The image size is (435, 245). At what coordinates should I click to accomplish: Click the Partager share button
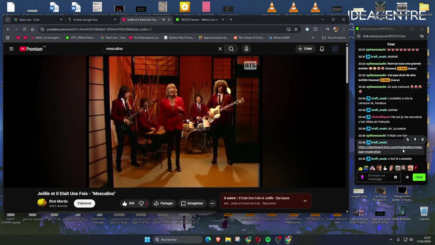click(x=163, y=203)
